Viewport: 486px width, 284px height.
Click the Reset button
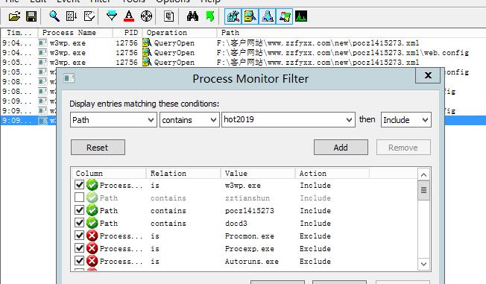pyautogui.click(x=98, y=148)
